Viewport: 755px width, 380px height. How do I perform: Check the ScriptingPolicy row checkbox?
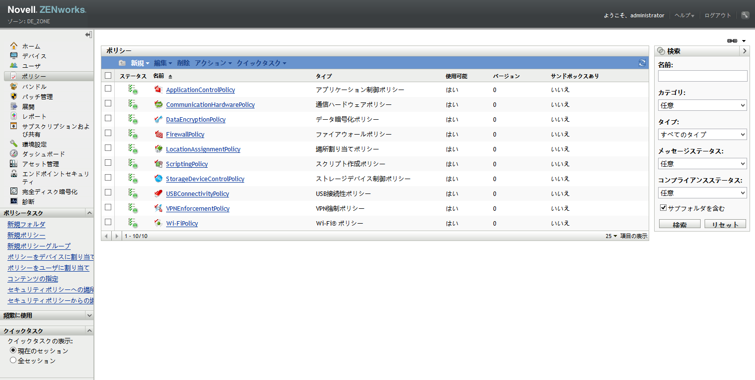coord(108,163)
